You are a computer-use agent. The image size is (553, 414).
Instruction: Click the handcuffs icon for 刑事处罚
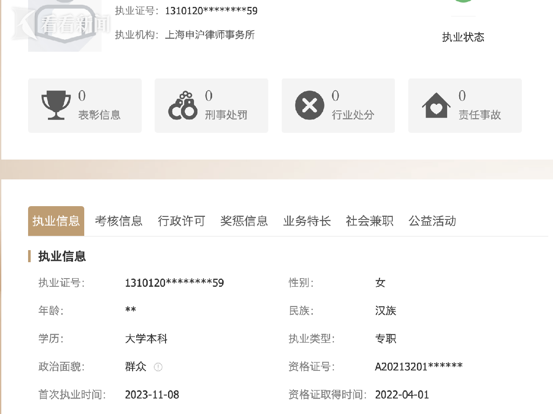(x=183, y=105)
